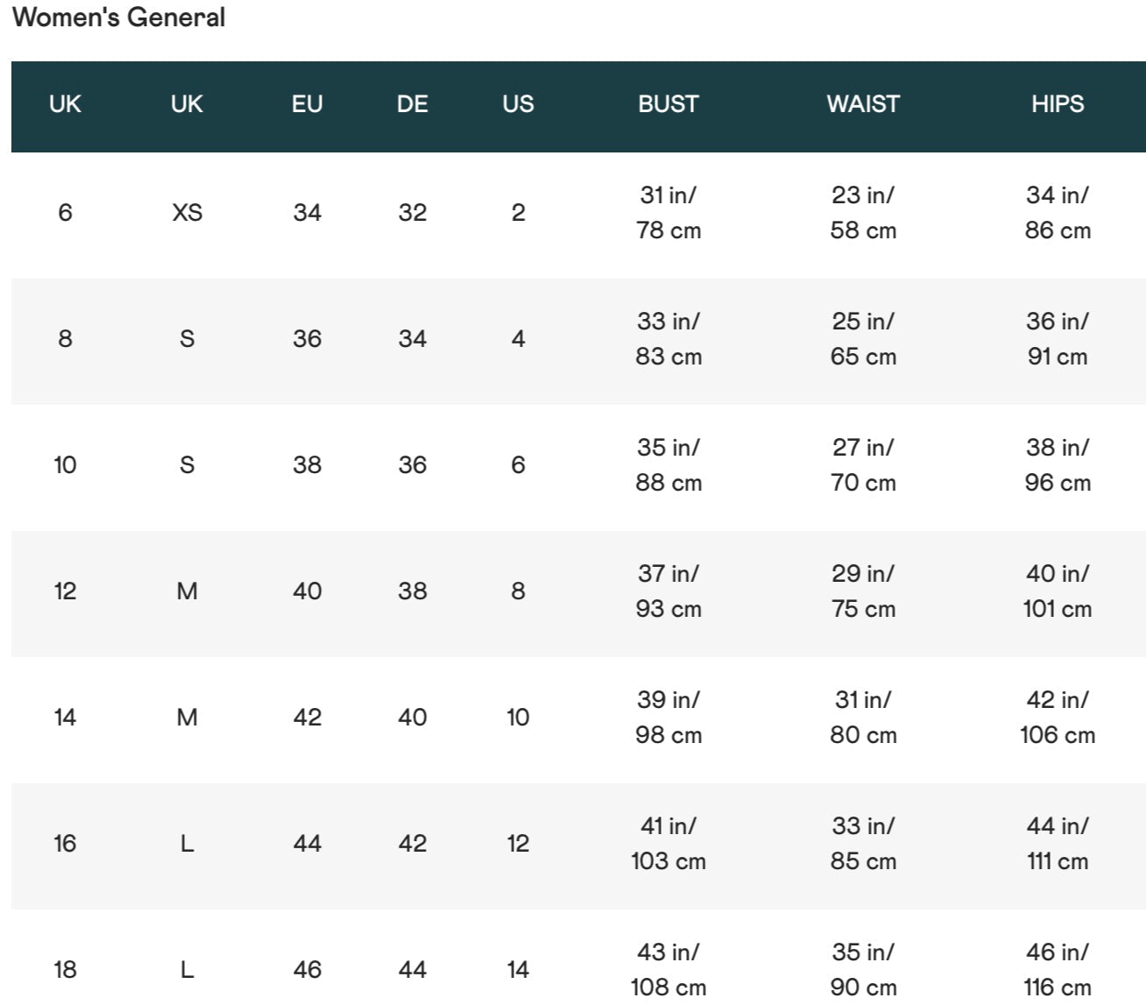
Task: Click the US column header
Action: click(x=518, y=103)
